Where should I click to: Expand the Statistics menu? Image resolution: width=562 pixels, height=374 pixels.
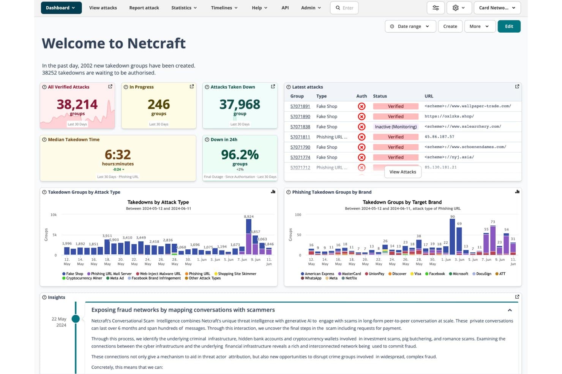184,8
